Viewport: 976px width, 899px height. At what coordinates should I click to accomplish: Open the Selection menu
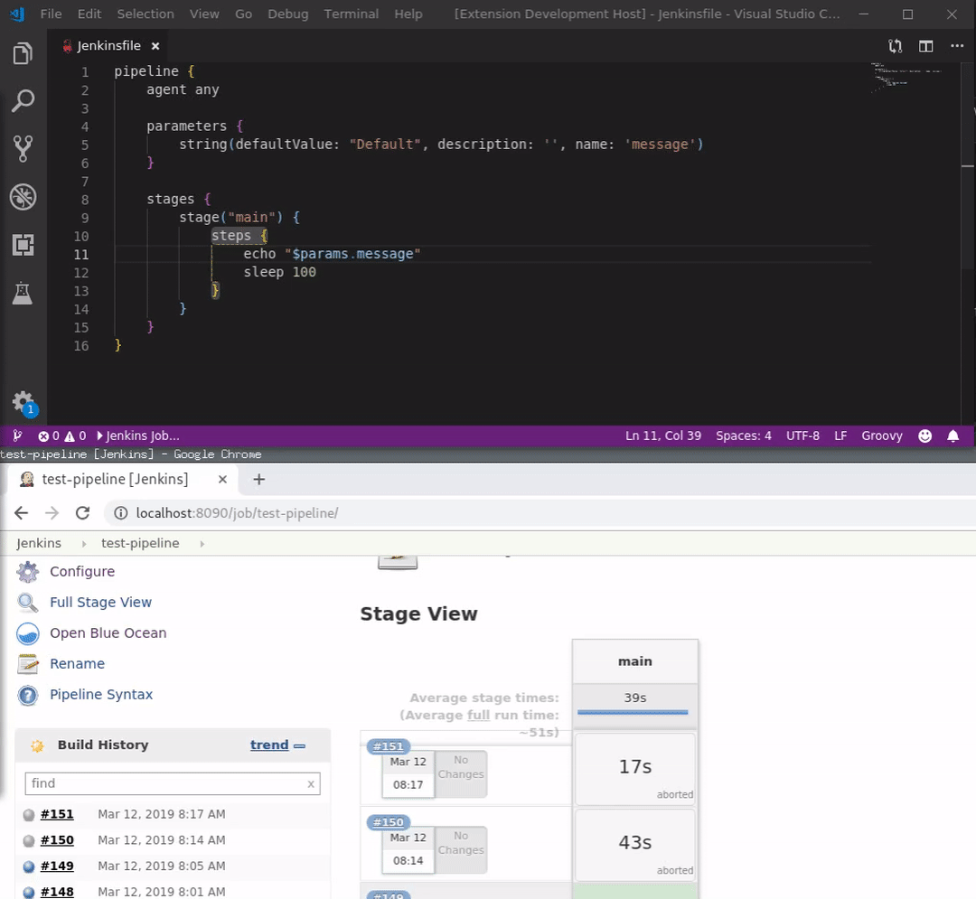(x=145, y=14)
